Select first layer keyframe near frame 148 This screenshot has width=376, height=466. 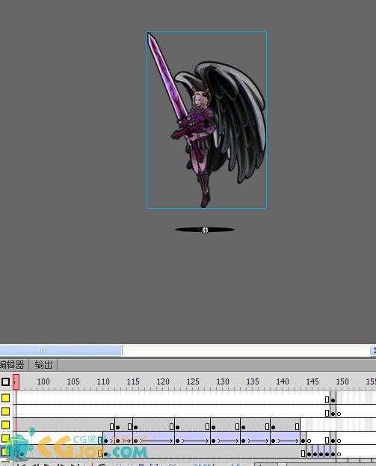pyautogui.click(x=333, y=400)
